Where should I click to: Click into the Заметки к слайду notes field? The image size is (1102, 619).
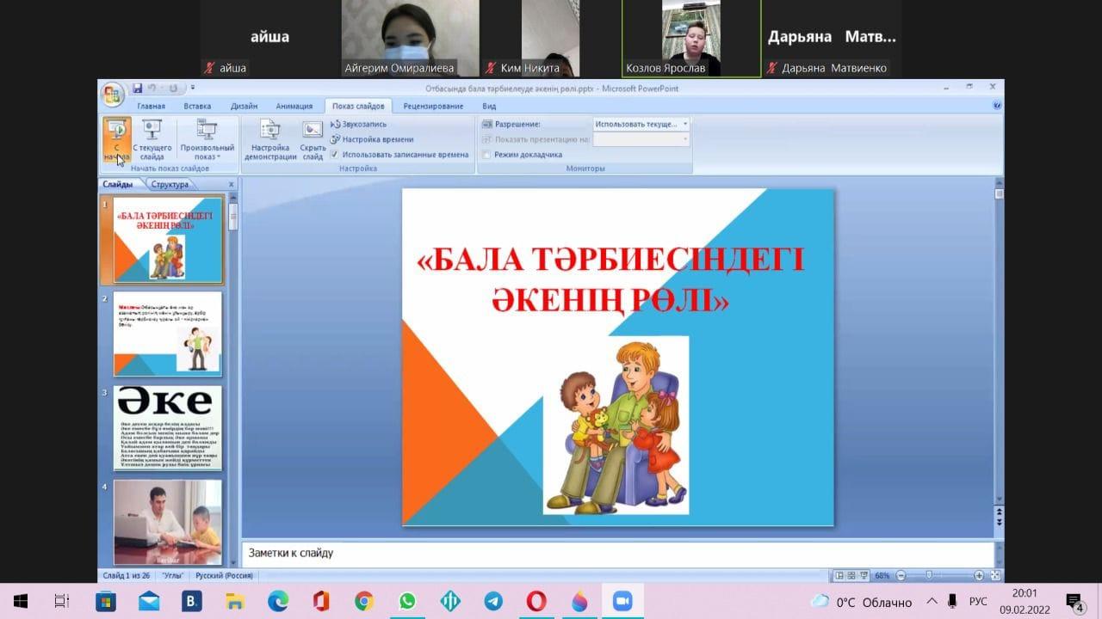(618, 553)
